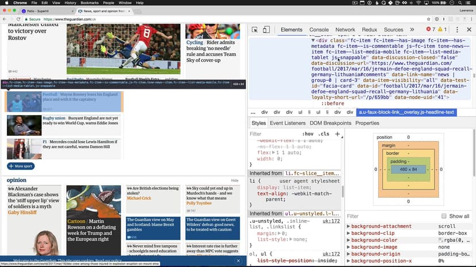The height and width of the screenshot is (267, 476).
Task: Show more DevTools tabs with the chevron
Action: 412,30
